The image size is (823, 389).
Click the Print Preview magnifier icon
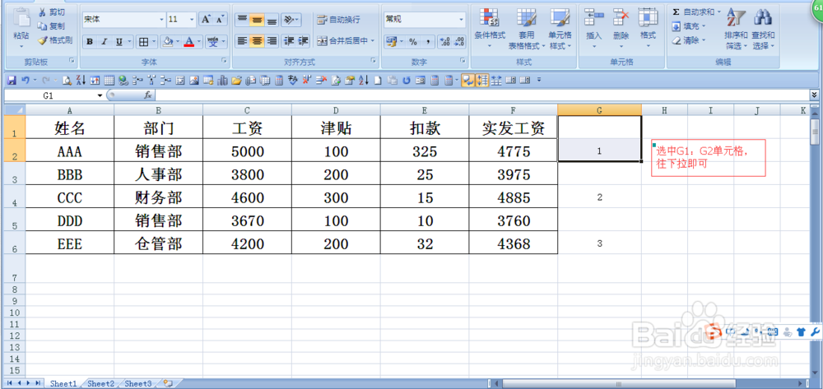click(67, 81)
